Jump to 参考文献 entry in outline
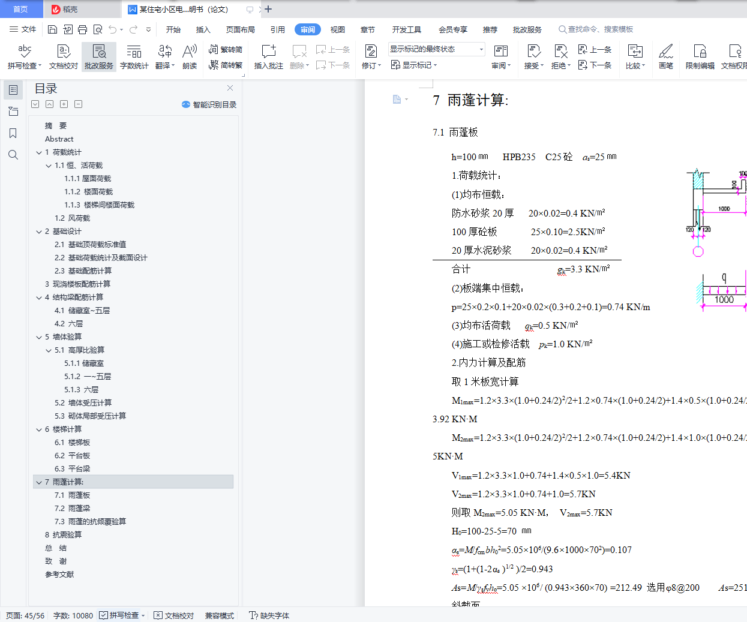Screen dimensions: 747x622 click(x=59, y=575)
